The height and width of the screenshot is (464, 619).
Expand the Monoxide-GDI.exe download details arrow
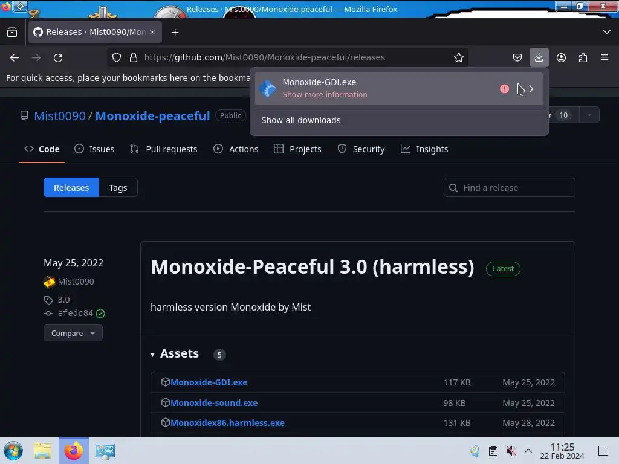click(x=531, y=89)
